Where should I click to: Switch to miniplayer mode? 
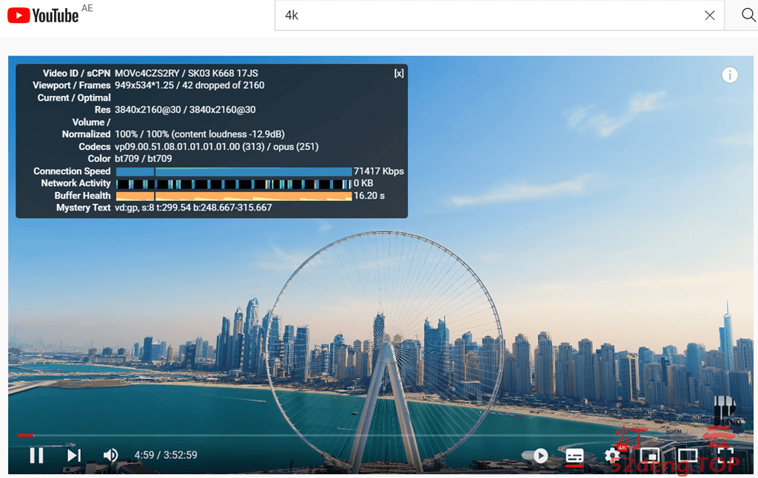pos(650,456)
